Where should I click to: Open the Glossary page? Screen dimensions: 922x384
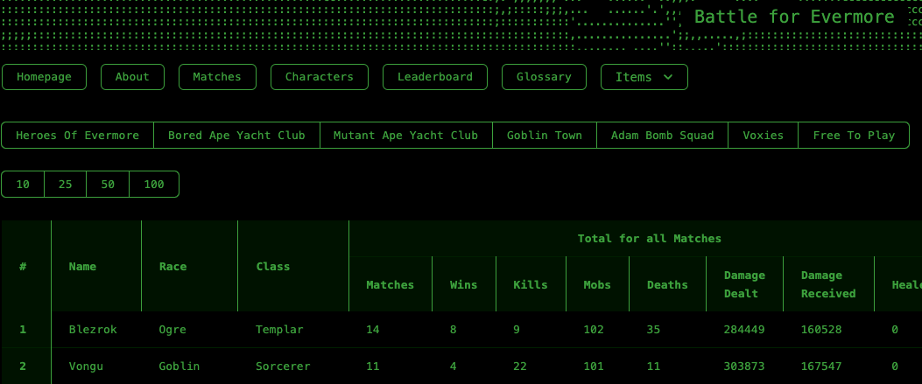(x=544, y=77)
